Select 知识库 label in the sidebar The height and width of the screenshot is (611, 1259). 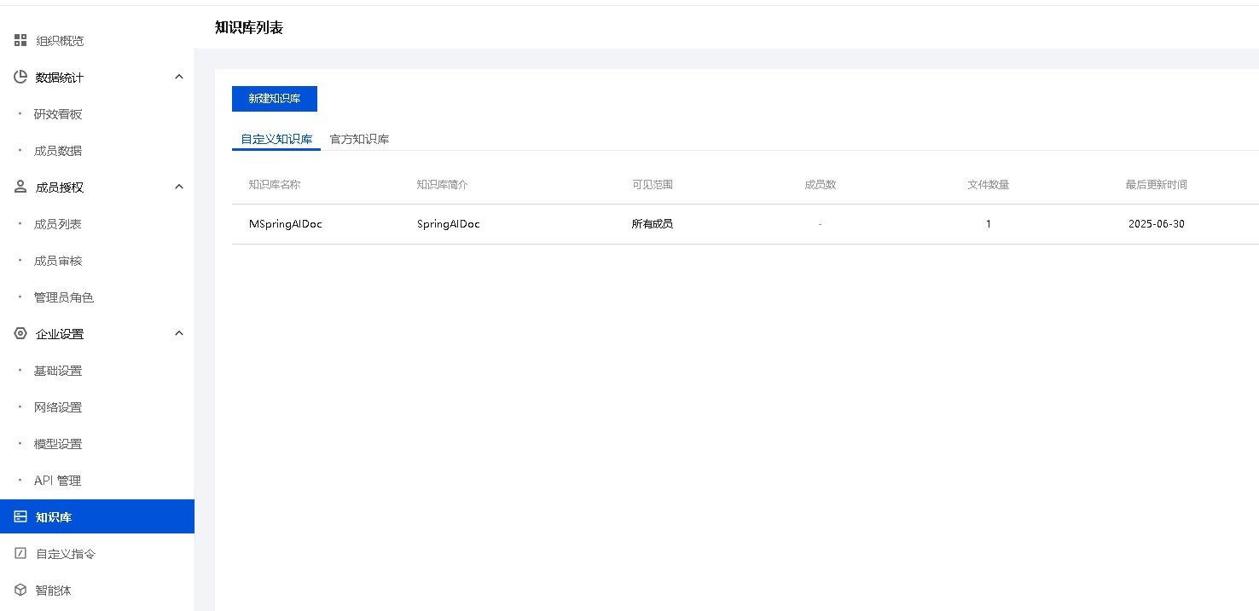[54, 517]
